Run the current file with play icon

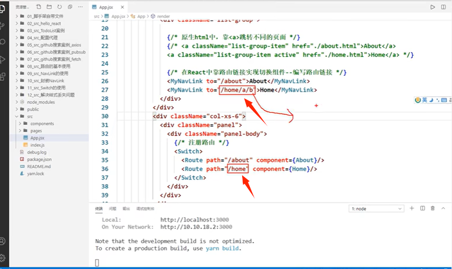pos(433,7)
